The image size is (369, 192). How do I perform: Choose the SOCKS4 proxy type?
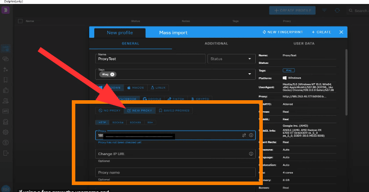pyautogui.click(x=118, y=122)
